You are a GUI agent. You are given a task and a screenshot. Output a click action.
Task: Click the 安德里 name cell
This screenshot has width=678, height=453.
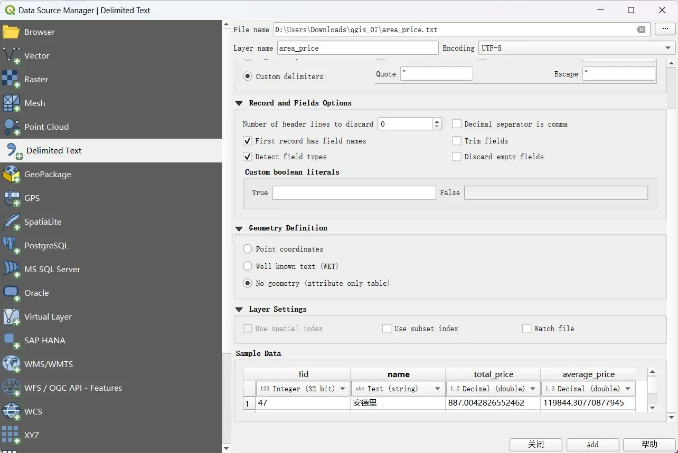point(398,403)
